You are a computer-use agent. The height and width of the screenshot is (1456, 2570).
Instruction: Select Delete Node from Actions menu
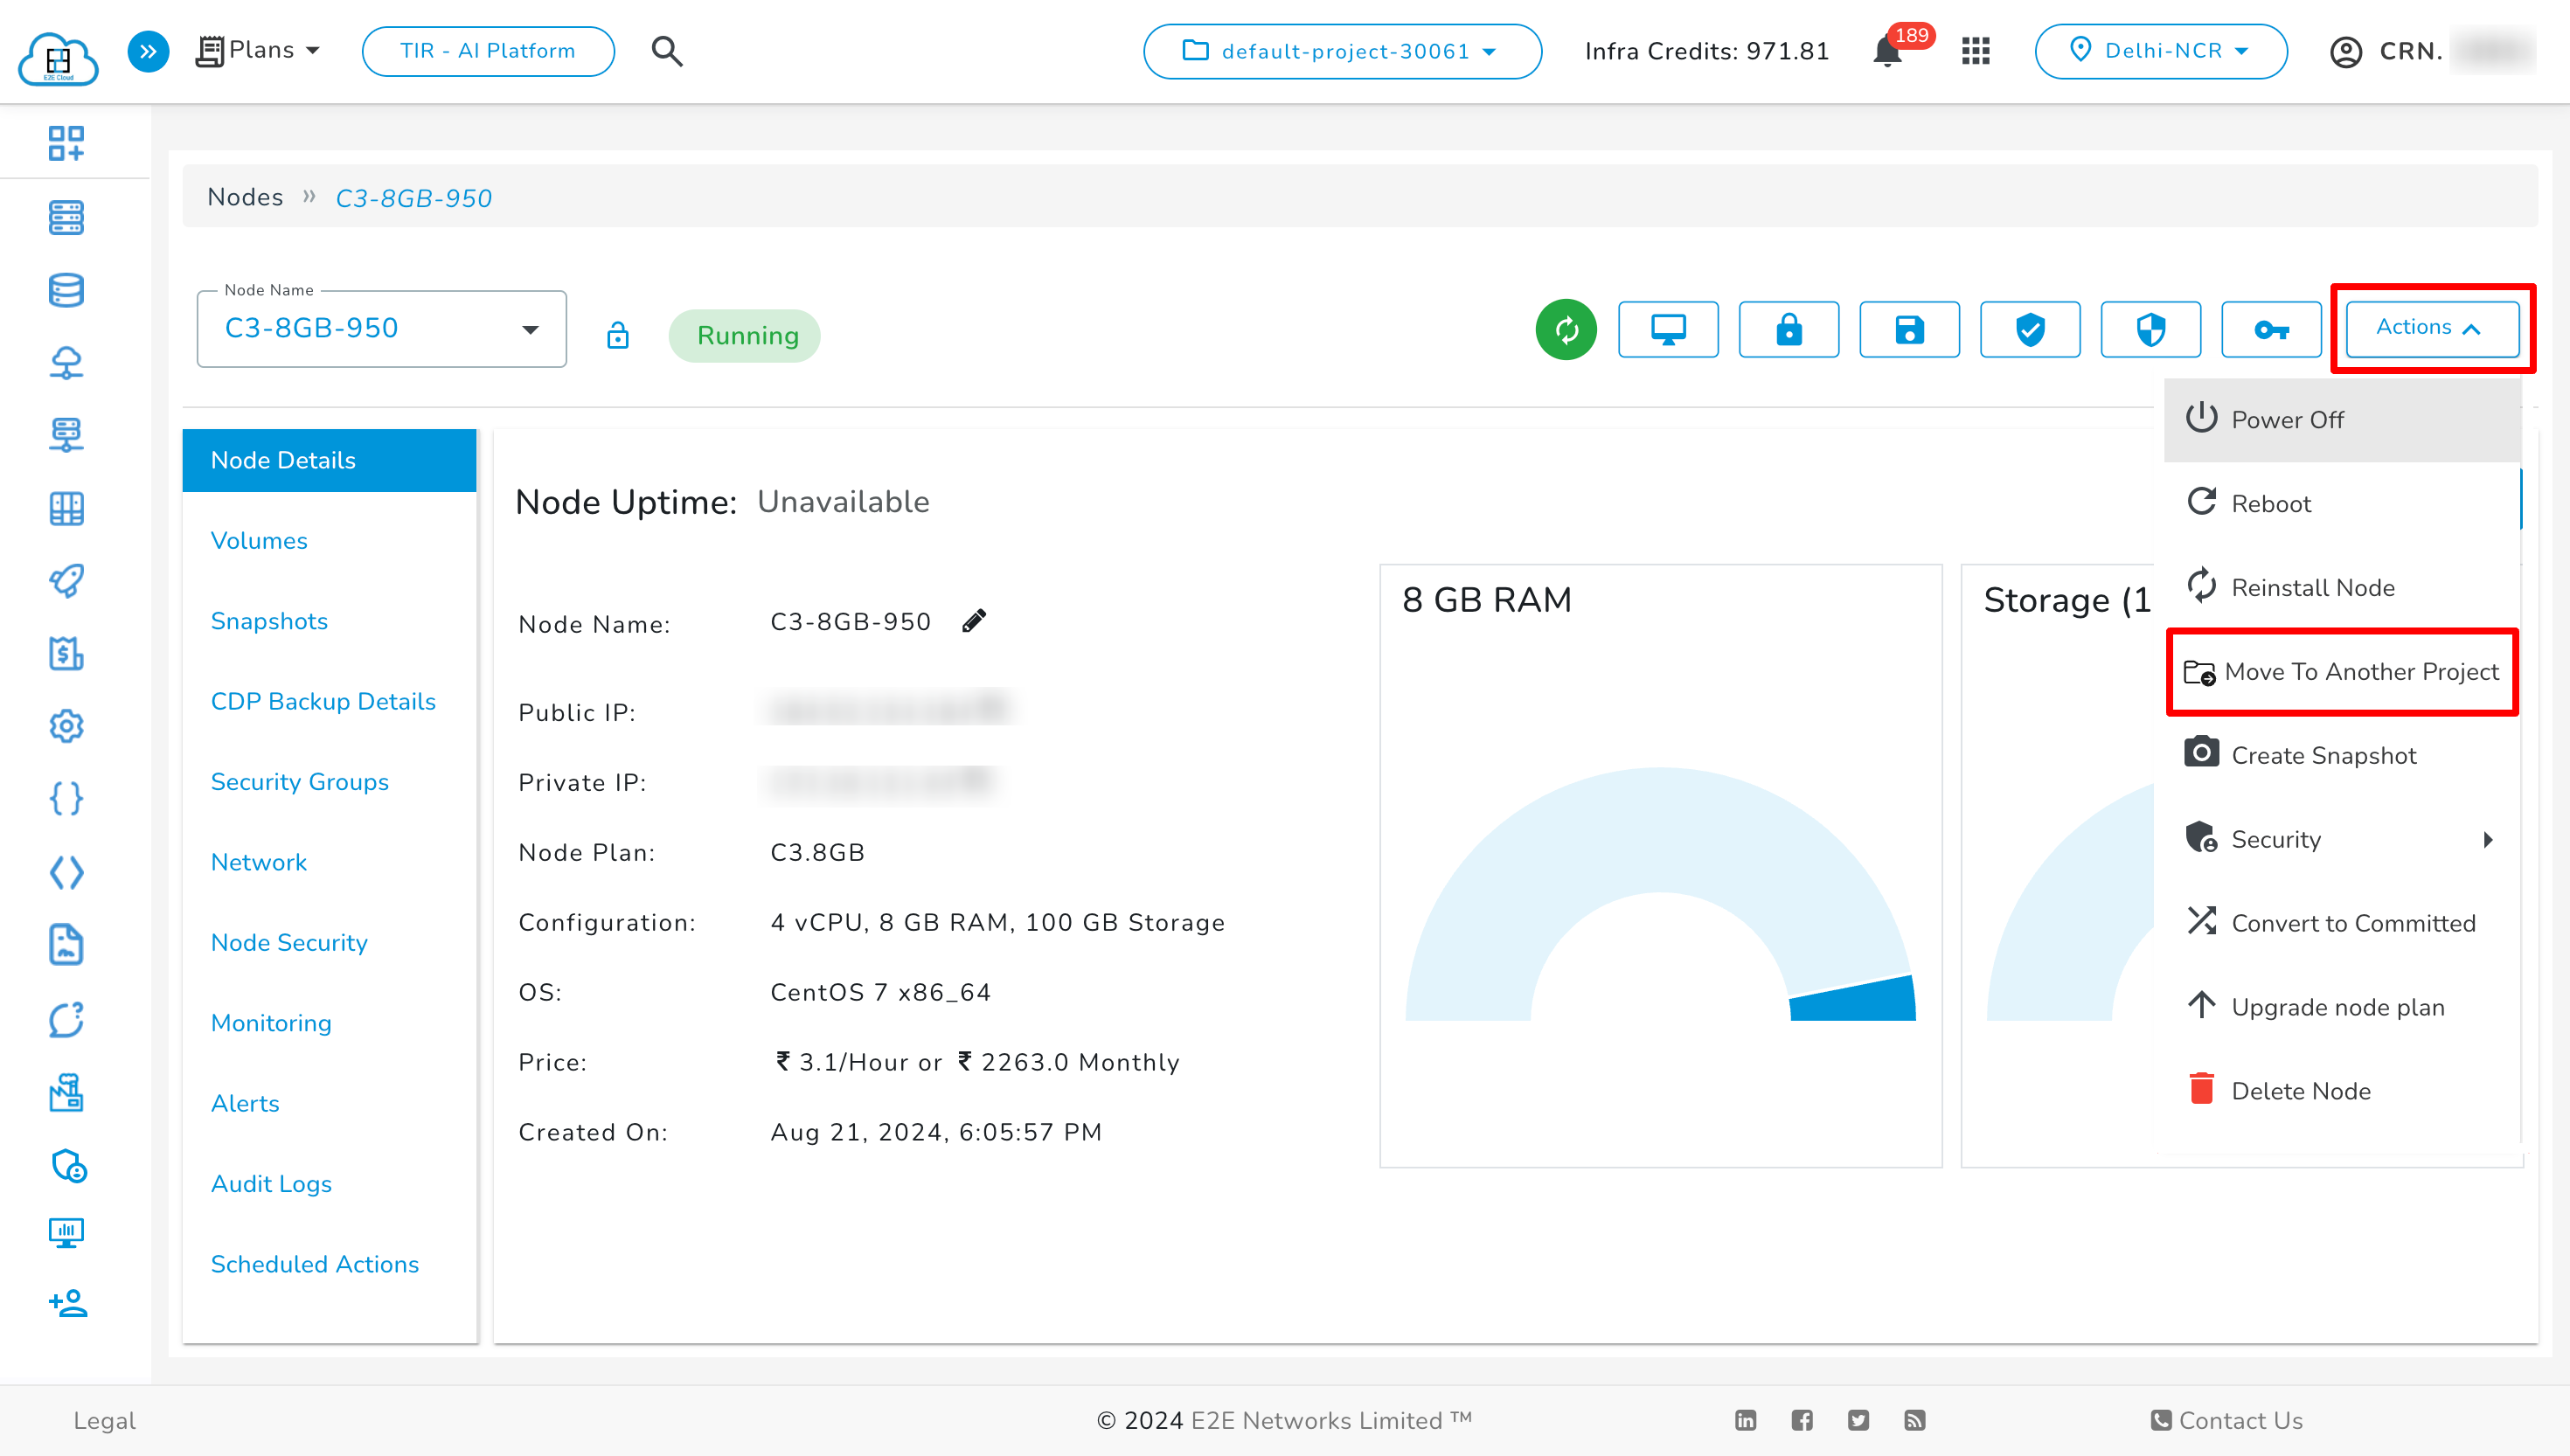click(2300, 1091)
